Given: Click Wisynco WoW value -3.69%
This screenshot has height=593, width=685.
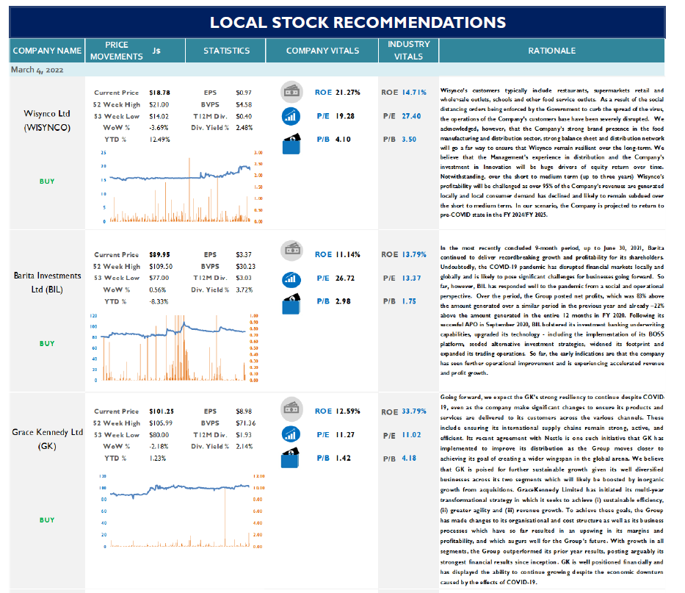Looking at the screenshot, I should coord(159,128).
